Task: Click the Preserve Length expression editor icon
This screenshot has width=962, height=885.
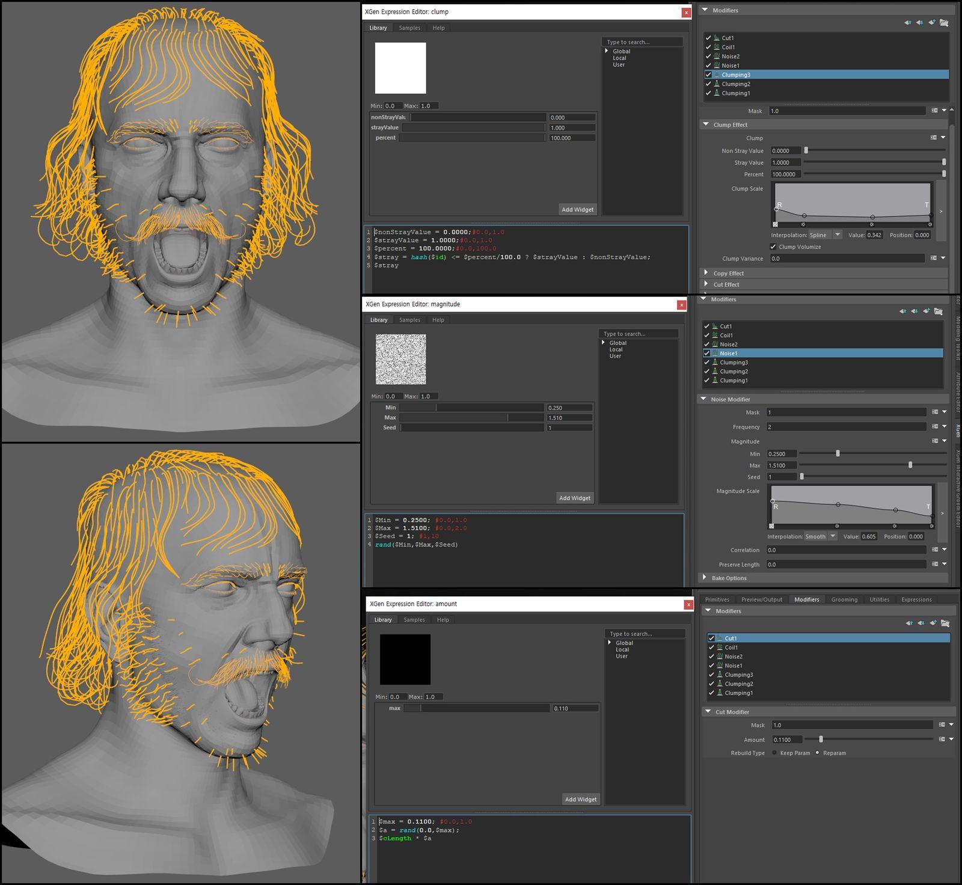Action: pyautogui.click(x=935, y=565)
